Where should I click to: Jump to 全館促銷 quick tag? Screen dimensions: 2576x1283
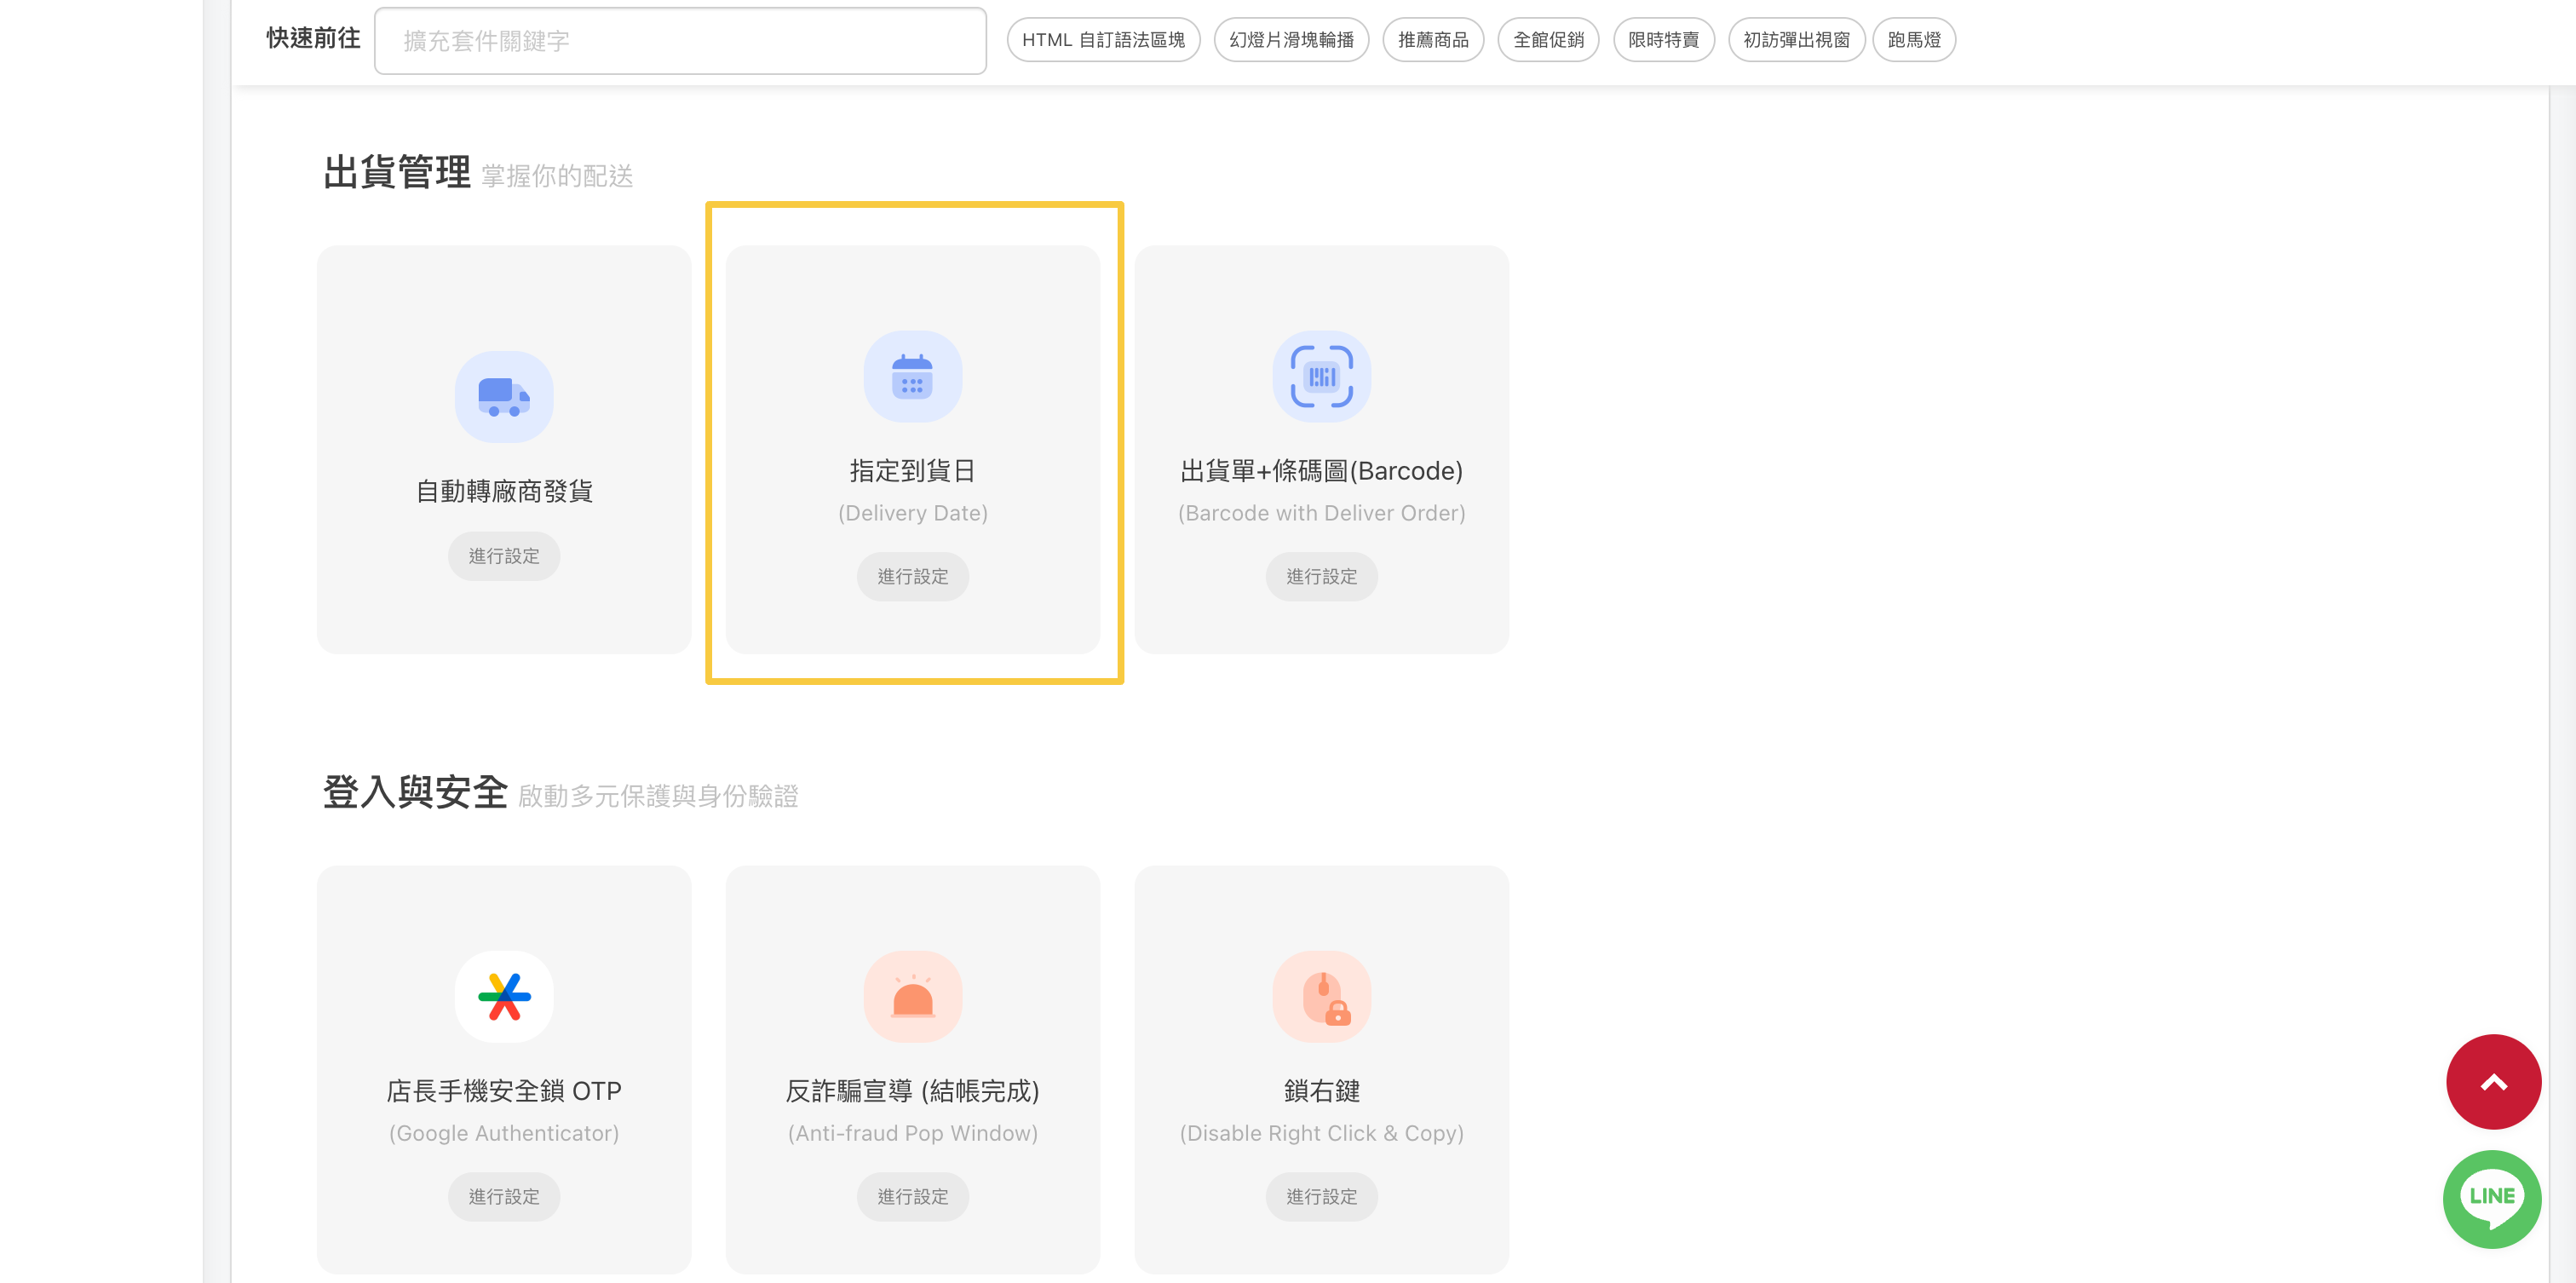tap(1547, 40)
